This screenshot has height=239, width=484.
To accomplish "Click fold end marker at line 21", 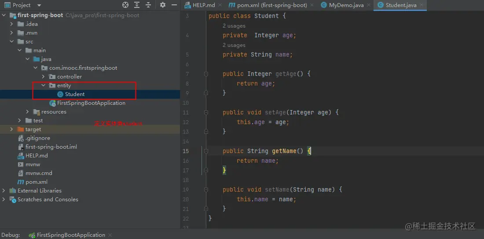I will [x=206, y=209].
